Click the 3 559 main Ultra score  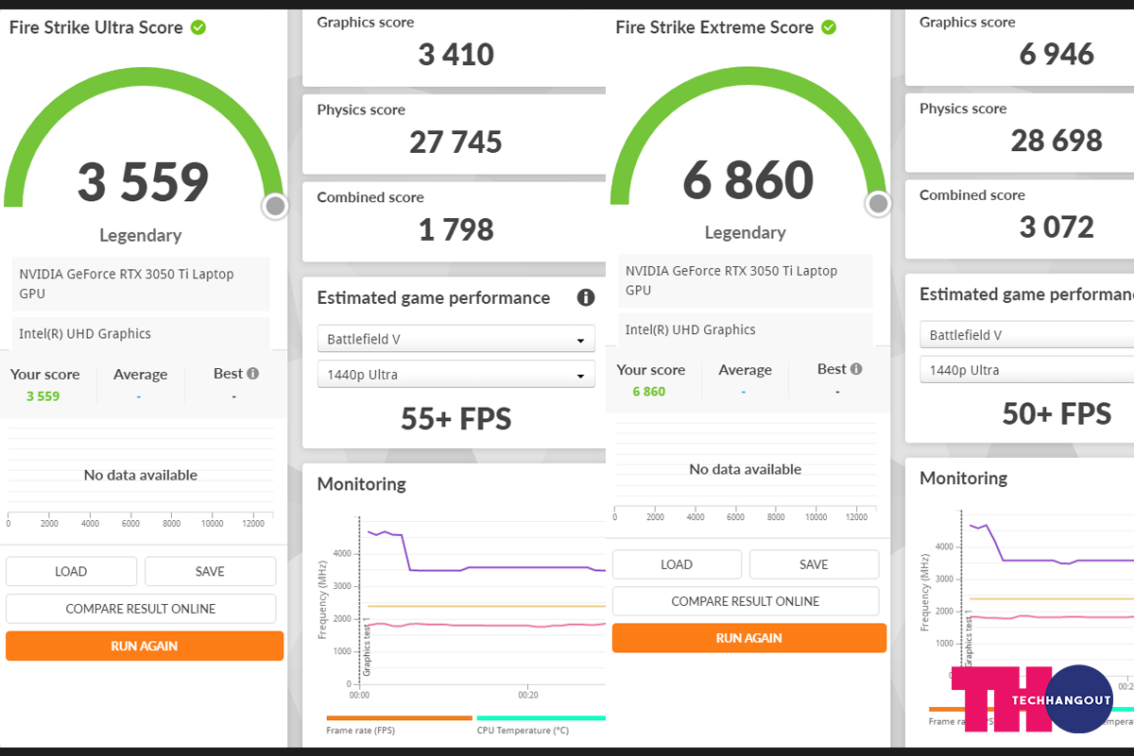tap(143, 183)
